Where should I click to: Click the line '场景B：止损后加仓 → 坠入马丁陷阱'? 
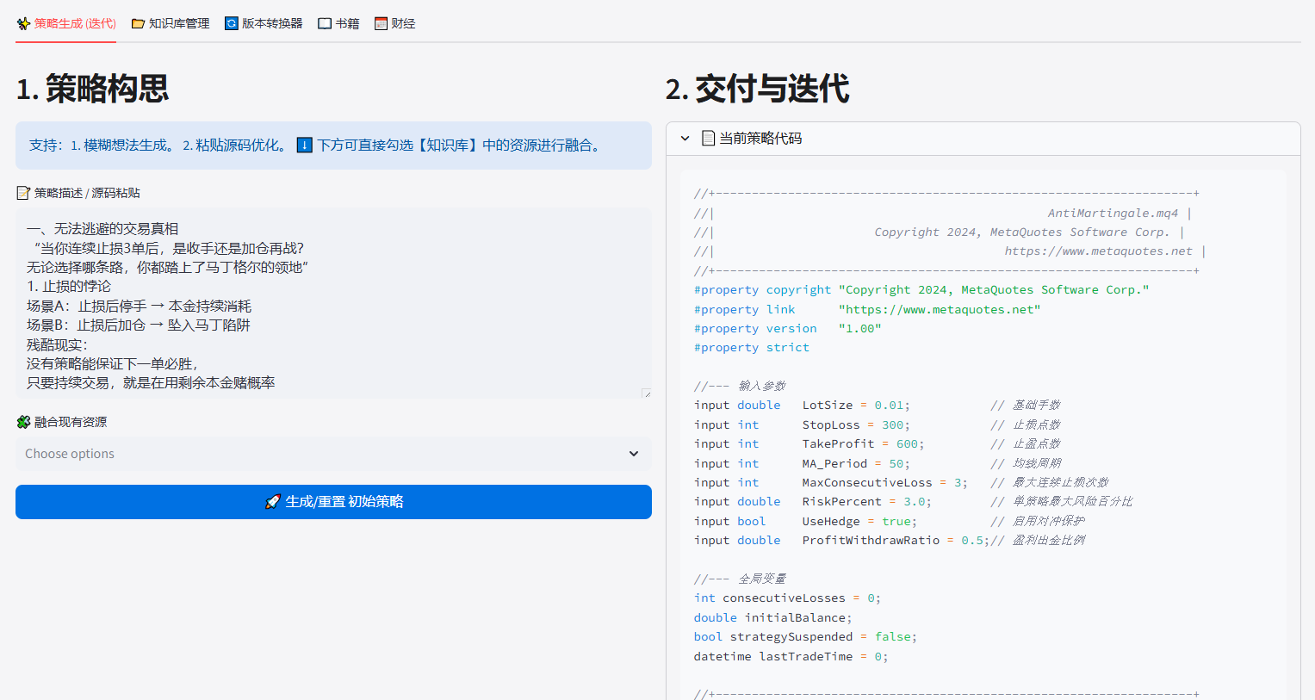coord(139,325)
